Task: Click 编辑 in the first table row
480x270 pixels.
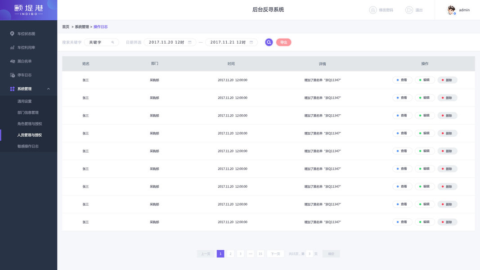Action: (425, 80)
